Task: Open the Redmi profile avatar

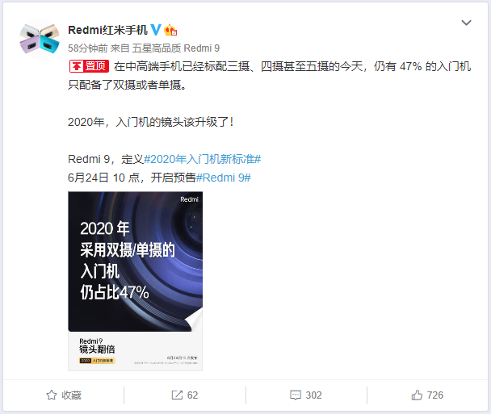Action: (x=40, y=39)
